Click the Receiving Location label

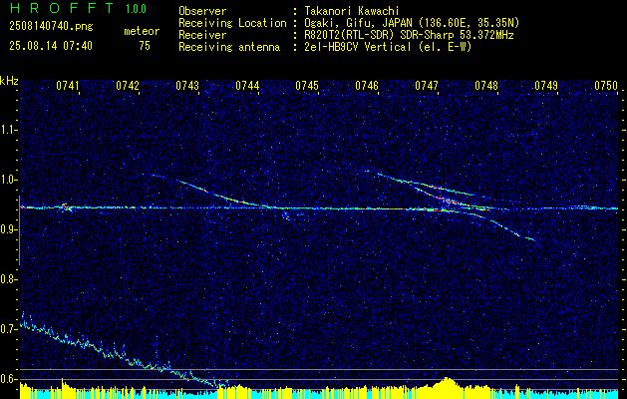coord(232,23)
